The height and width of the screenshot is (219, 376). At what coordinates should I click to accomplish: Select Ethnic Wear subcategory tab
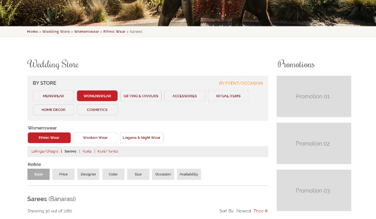[x=49, y=138]
